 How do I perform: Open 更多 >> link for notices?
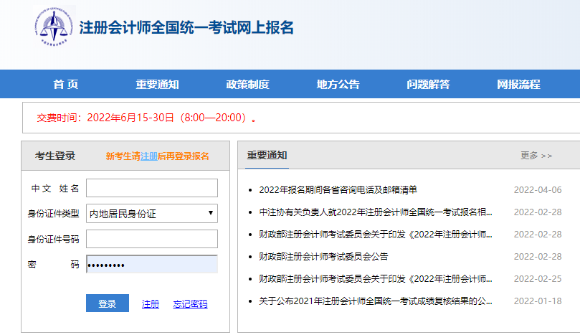click(536, 156)
